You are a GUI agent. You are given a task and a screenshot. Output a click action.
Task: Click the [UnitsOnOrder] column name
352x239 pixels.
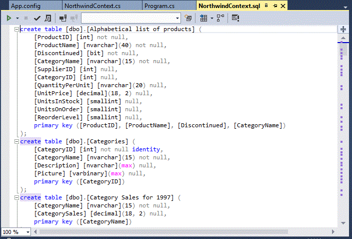pos(58,109)
